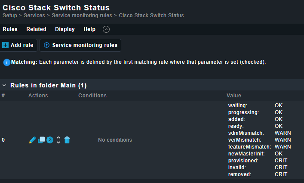Click Setup in the breadcrumb
This screenshot has height=183, width=304.
(x=10, y=16)
